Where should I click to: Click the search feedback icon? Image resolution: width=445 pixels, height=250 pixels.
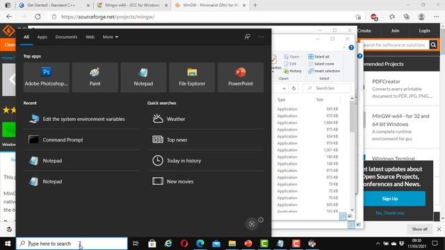tap(248, 37)
